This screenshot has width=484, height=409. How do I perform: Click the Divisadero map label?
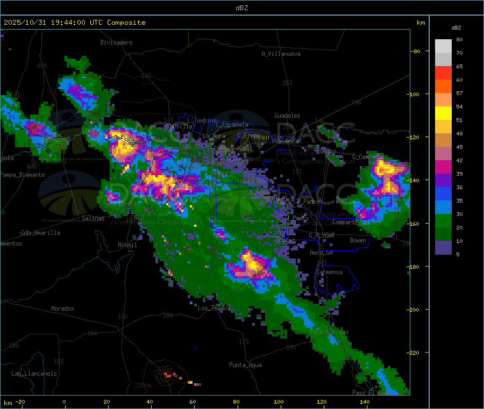[x=116, y=42]
